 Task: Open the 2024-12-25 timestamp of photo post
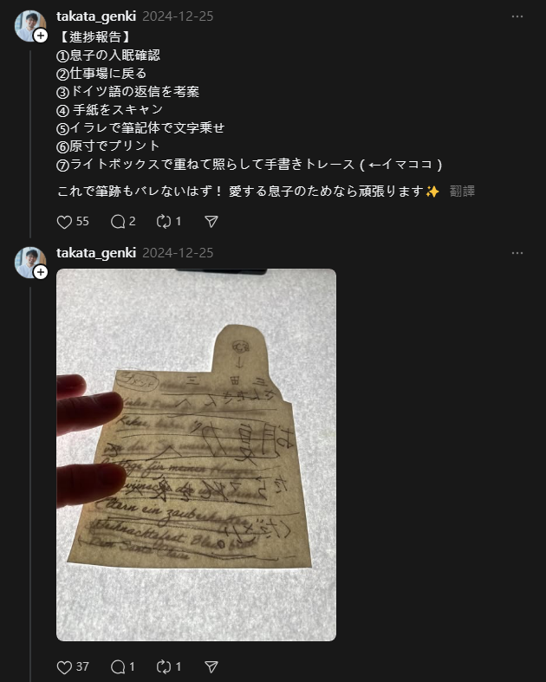click(178, 253)
